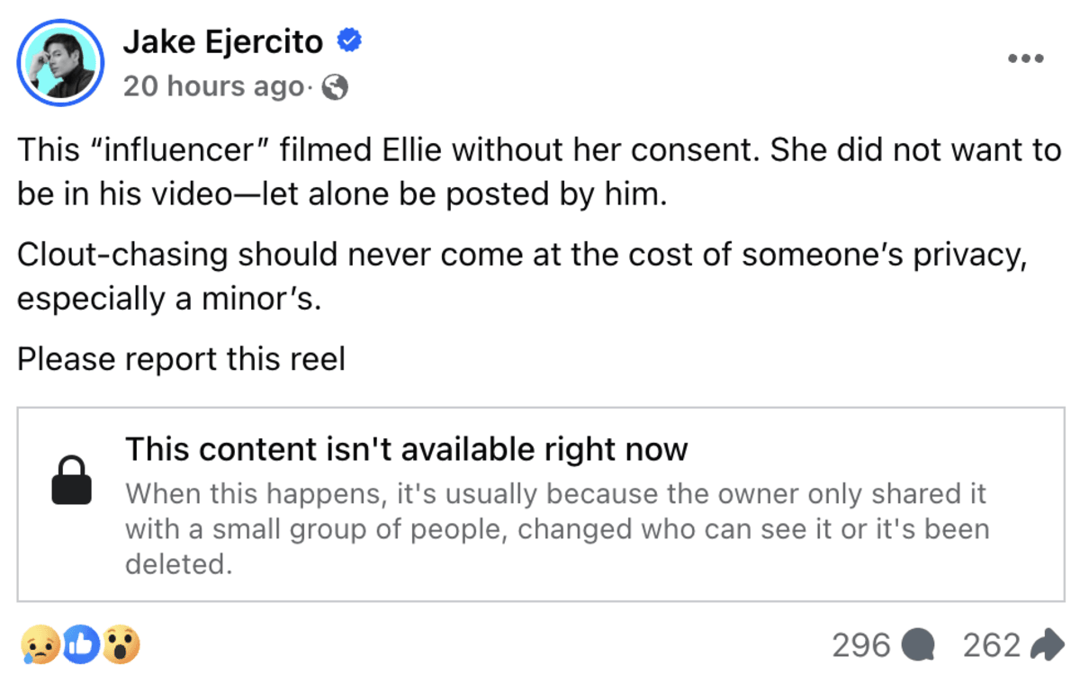Image resolution: width=1080 pixels, height=684 pixels.
Task: Click Jake Ejercito's profile picture
Action: (x=60, y=62)
